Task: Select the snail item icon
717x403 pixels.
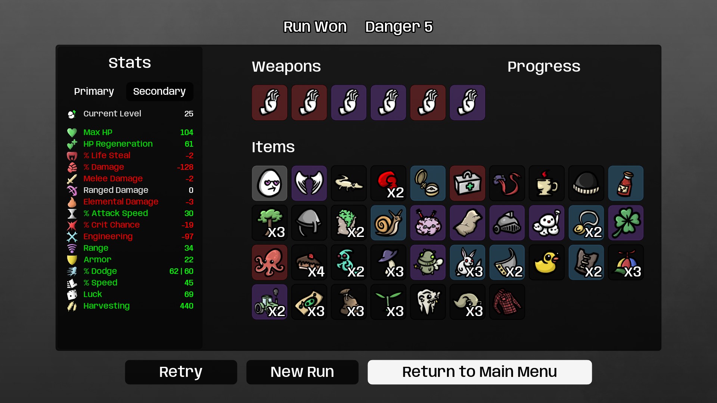Action: coord(388,223)
